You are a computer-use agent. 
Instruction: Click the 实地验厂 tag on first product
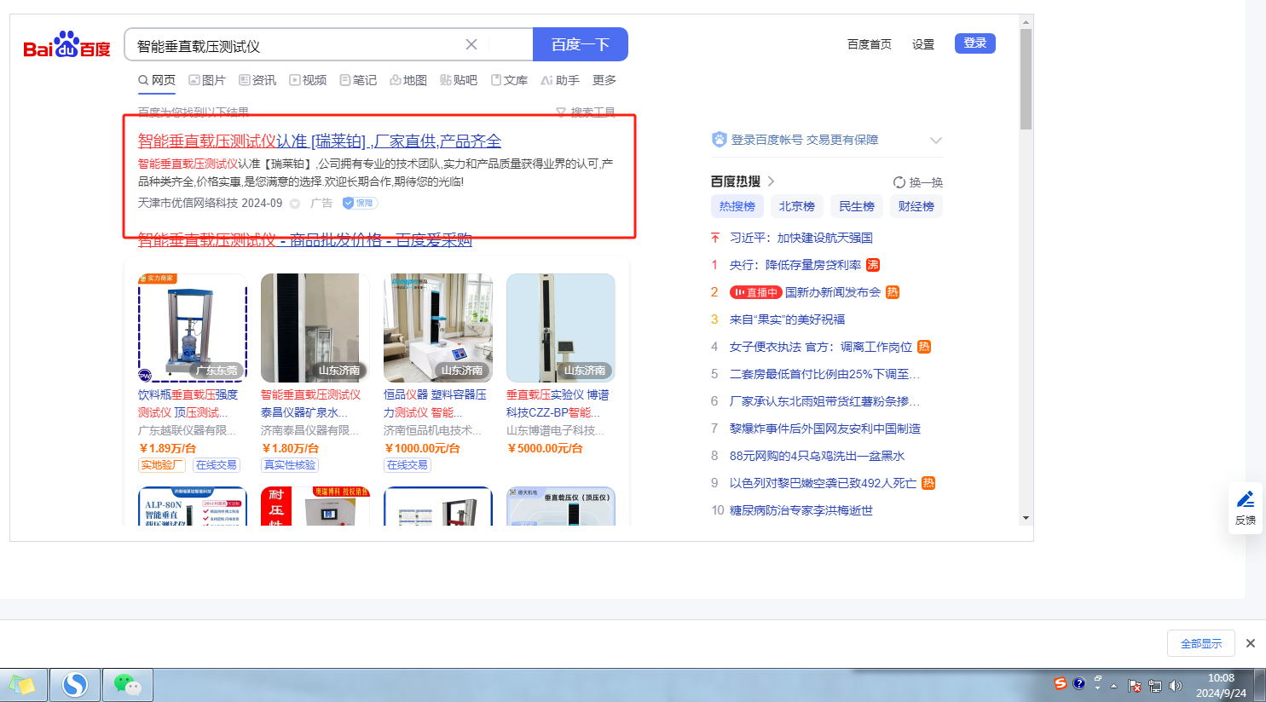(x=162, y=465)
